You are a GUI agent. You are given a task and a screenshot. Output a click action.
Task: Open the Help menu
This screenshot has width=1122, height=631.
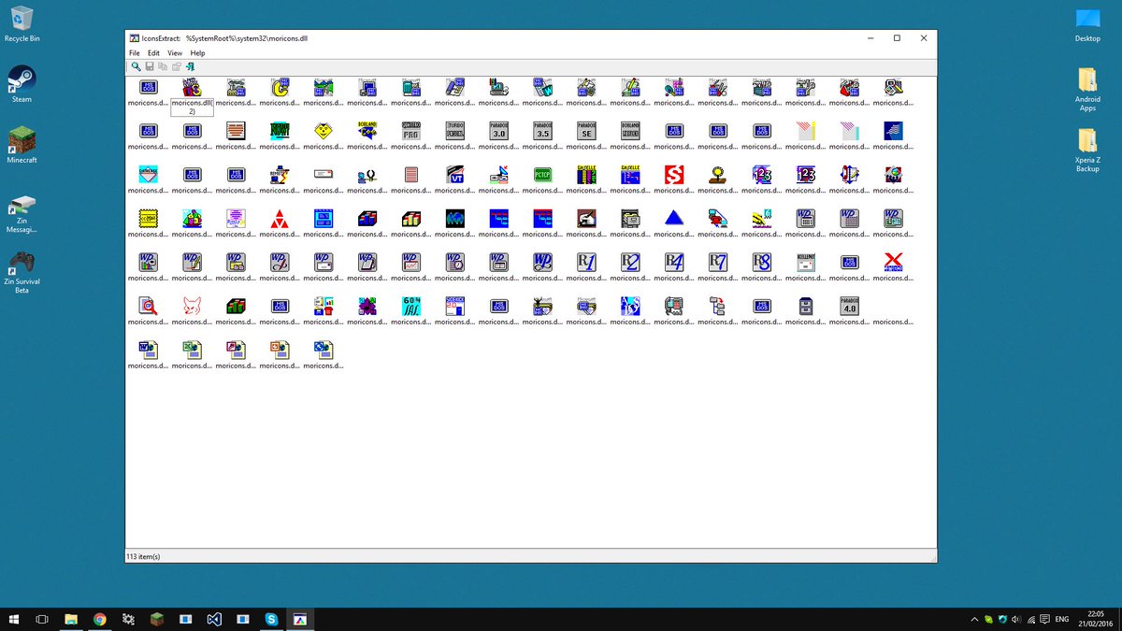click(197, 52)
